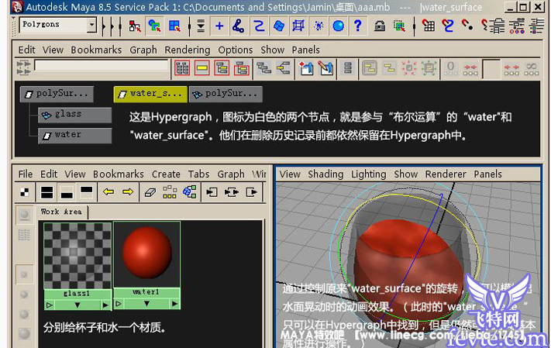Open the selection mask menu arrow before plus icon
This screenshot has height=348, width=551.
tap(201, 26)
